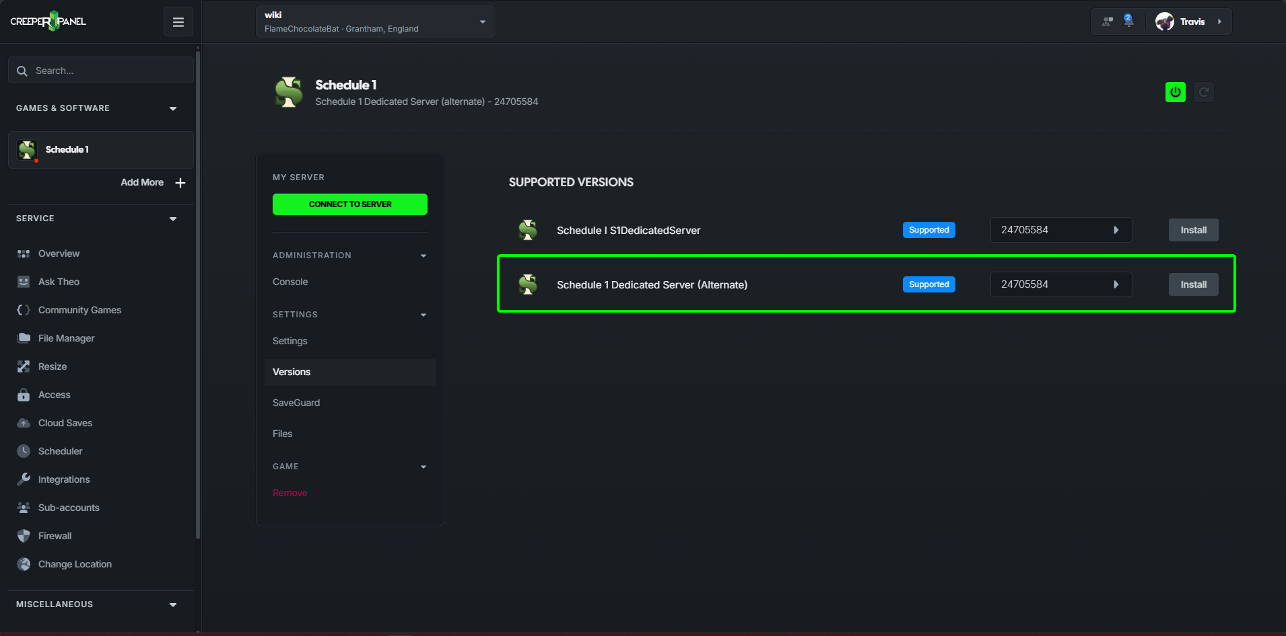
Task: Click the Access lock icon
Action: pos(24,395)
